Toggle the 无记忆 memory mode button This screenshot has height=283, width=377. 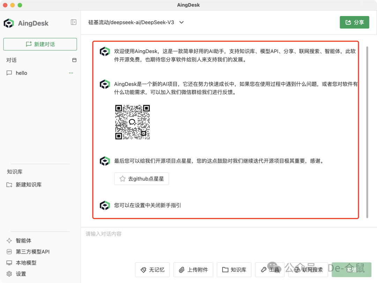coord(153,270)
